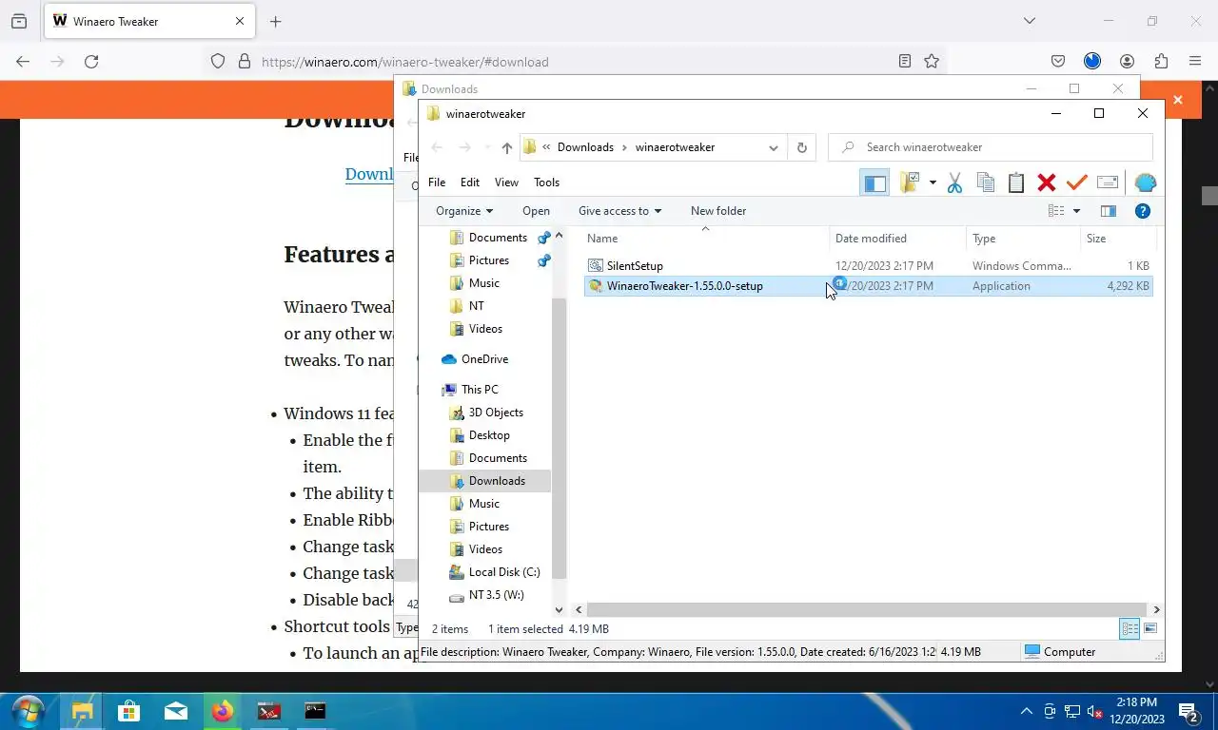
Task: Reload the Firefox page
Action: tap(91, 62)
